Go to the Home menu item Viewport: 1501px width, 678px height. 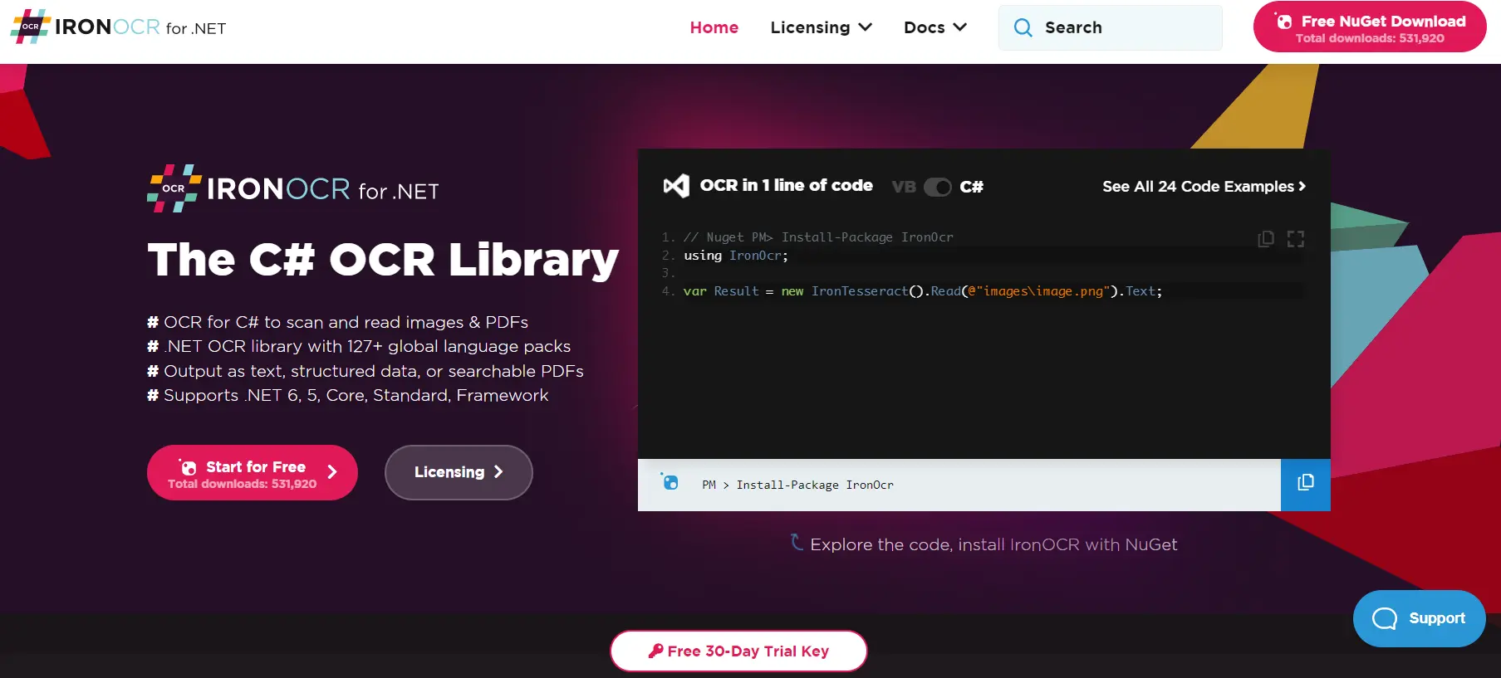[x=714, y=27]
